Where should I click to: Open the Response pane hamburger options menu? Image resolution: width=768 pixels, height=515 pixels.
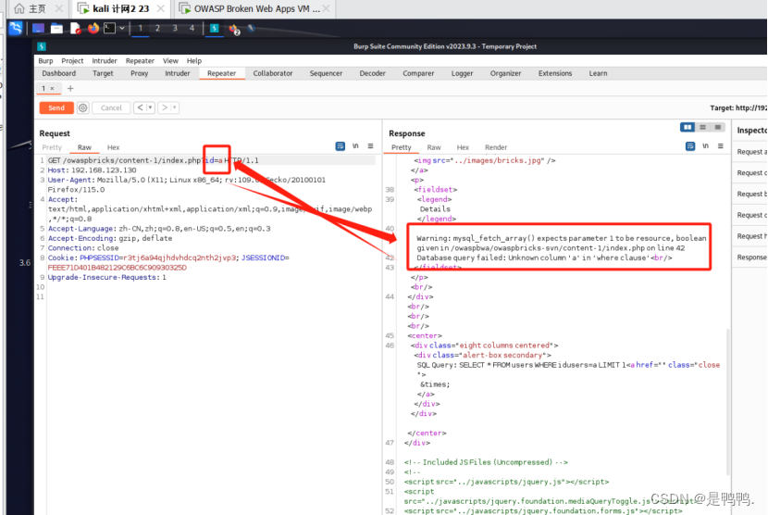pos(721,146)
